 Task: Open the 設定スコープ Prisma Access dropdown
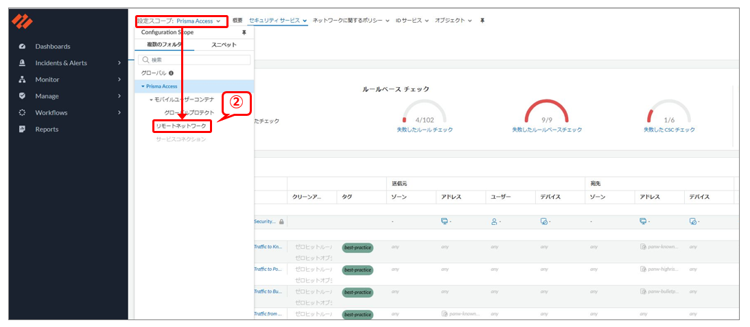[180, 21]
